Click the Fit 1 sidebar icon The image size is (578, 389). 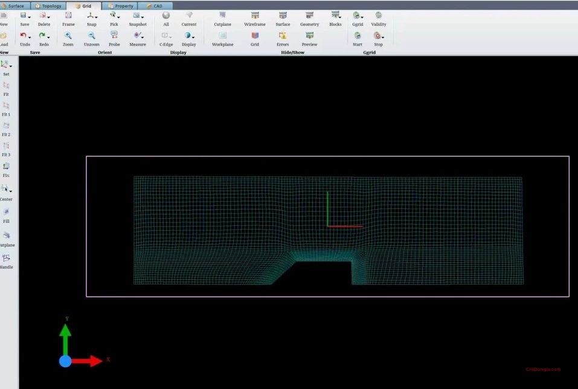click(6, 106)
